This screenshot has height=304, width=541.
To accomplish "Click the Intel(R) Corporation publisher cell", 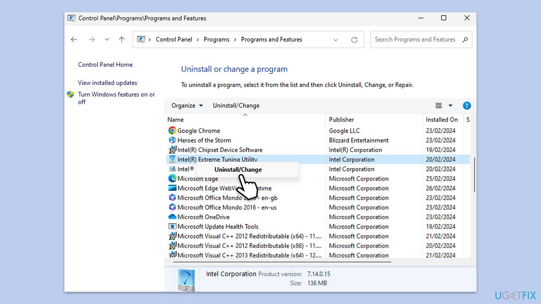I will (x=355, y=150).
